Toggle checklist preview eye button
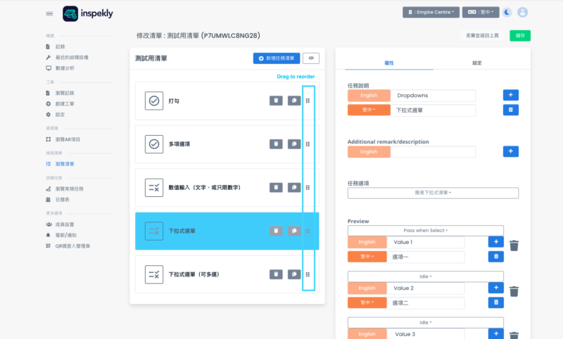563x339 pixels. pyautogui.click(x=310, y=58)
